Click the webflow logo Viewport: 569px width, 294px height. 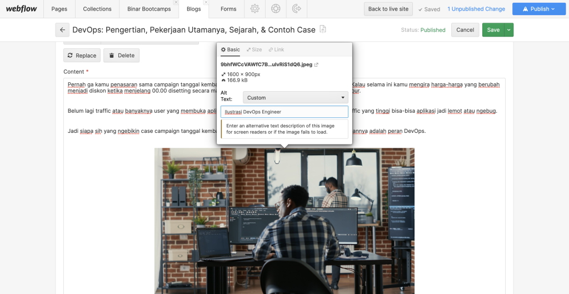[22, 9]
